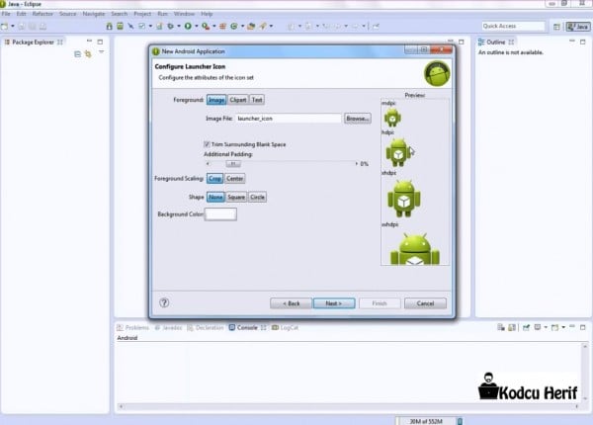Select Circle shape option

click(258, 197)
